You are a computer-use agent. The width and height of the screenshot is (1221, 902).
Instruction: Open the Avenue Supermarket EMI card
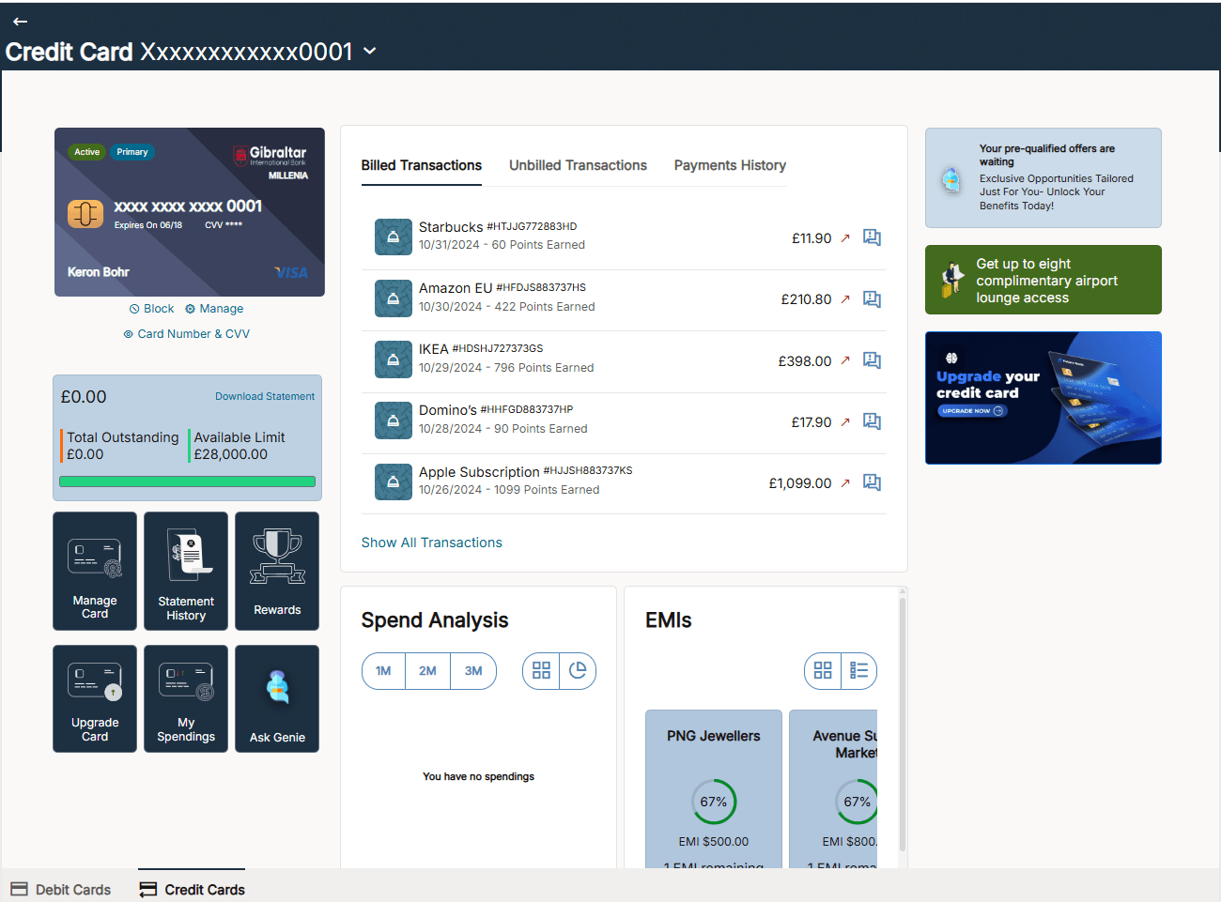[x=833, y=788]
